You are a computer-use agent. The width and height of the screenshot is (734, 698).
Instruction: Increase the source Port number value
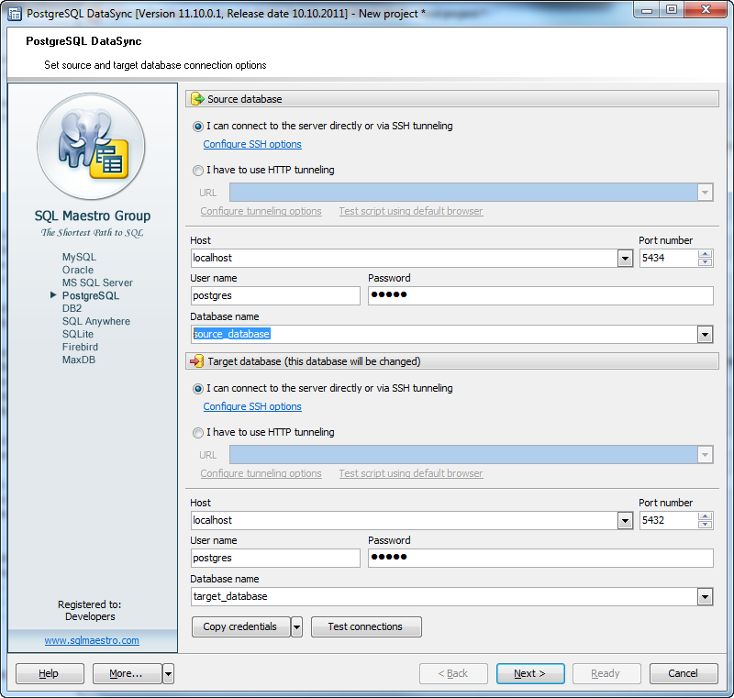click(x=705, y=255)
